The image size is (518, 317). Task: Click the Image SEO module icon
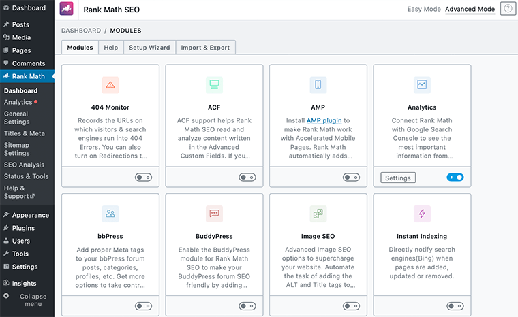[318, 214]
